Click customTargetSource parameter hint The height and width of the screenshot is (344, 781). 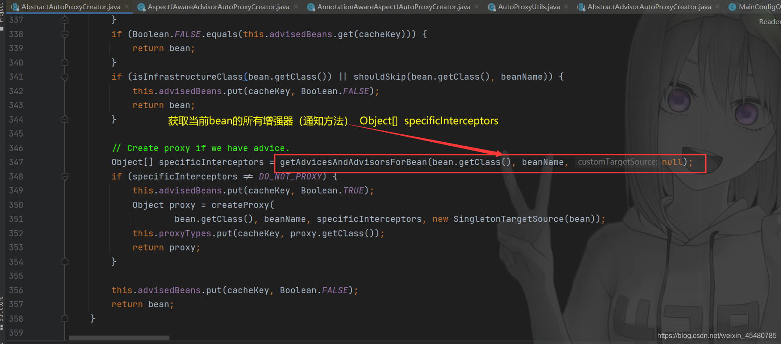tap(617, 162)
